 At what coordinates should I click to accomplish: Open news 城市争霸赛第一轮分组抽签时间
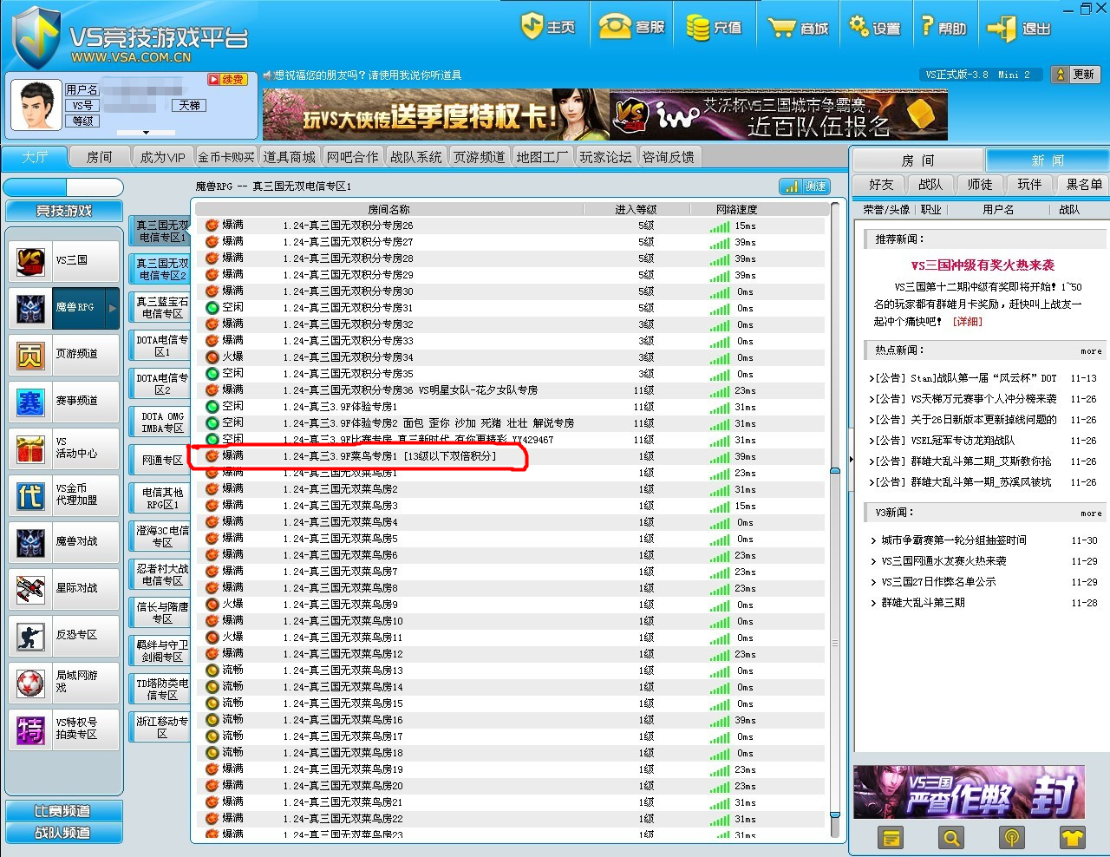tap(954, 540)
